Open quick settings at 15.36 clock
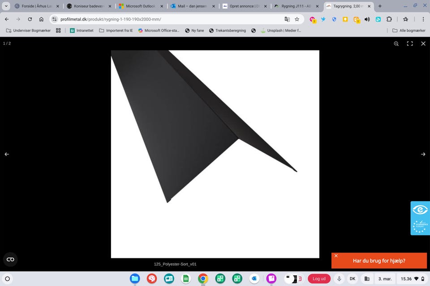The width and height of the screenshot is (430, 286). coord(413,278)
